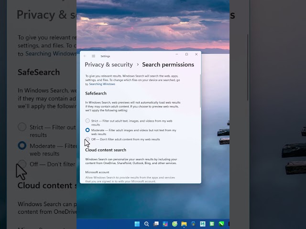Viewport: 306px width, 229px height.
Task: Maximize the Settings window
Action: coord(186,54)
